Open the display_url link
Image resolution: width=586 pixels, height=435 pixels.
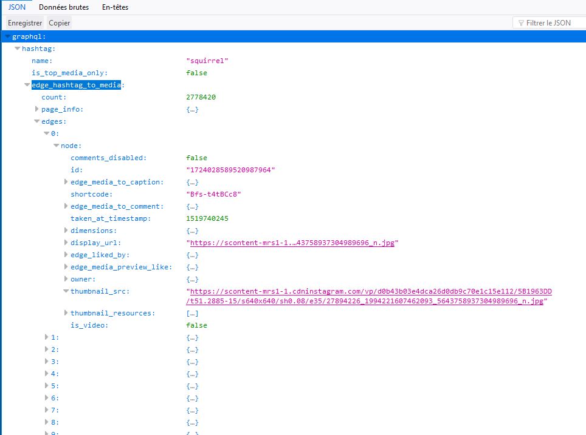(x=292, y=243)
